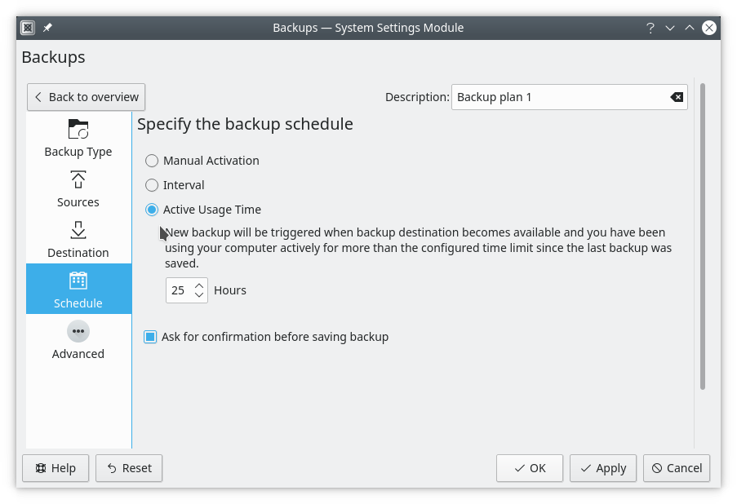Click the pin icon in the title bar
Screen dimensions: 737x504
(x=47, y=27)
